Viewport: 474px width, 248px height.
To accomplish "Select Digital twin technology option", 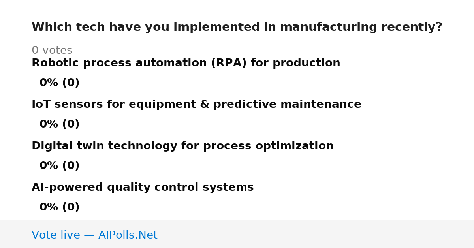I will coord(182,146).
